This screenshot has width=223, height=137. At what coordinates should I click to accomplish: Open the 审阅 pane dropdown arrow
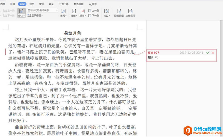pos(66,16)
